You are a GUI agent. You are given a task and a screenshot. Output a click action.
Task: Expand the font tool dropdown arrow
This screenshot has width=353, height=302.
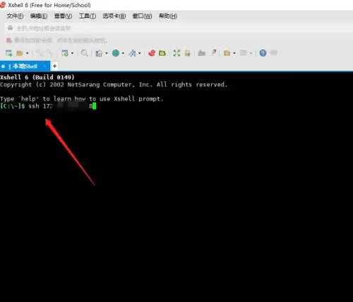click(139, 53)
